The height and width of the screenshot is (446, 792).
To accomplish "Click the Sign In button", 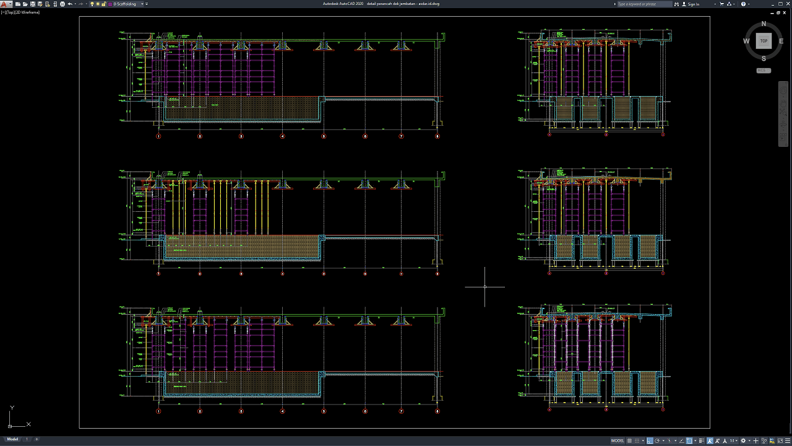I will (693, 4).
